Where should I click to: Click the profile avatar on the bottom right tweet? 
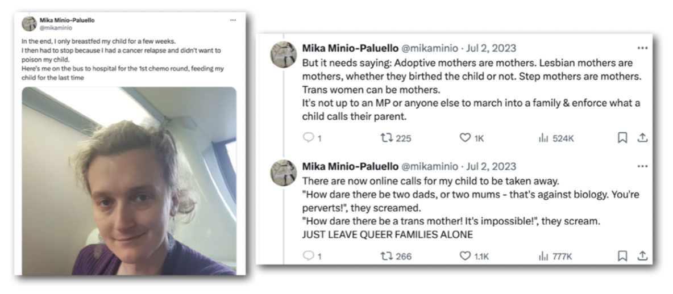pyautogui.click(x=283, y=173)
